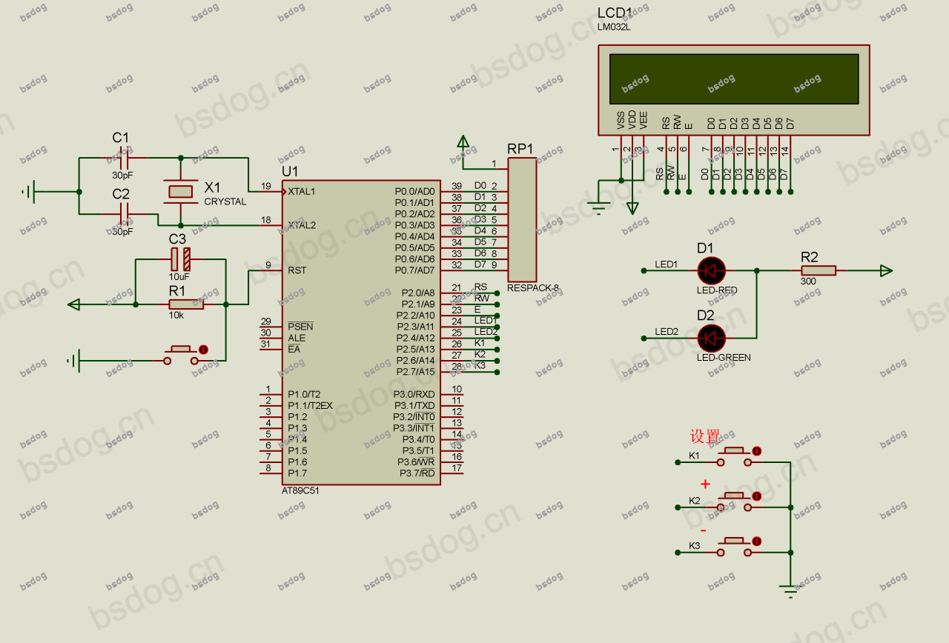Select the red 设置 annotation text
This screenshot has height=643, width=949.
[x=705, y=436]
